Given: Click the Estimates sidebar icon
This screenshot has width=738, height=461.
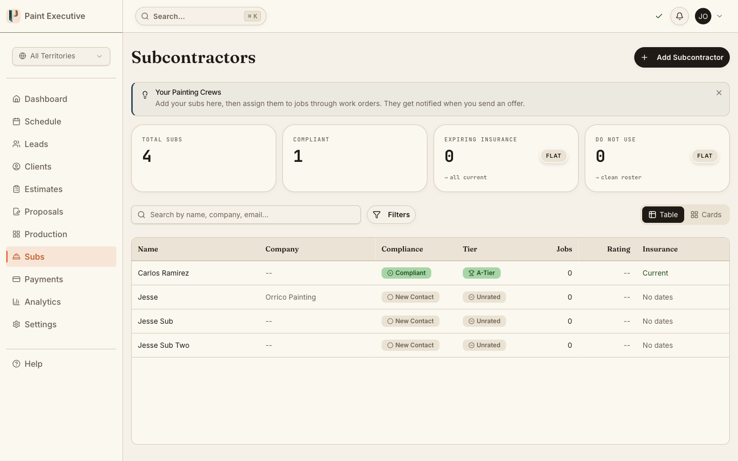Looking at the screenshot, I should tap(16, 189).
